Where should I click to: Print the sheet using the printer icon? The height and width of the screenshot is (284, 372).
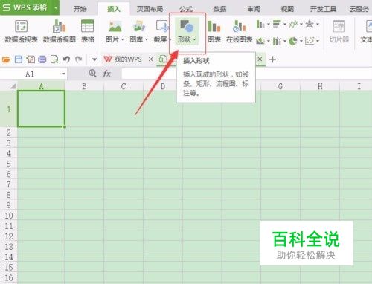pos(42,59)
